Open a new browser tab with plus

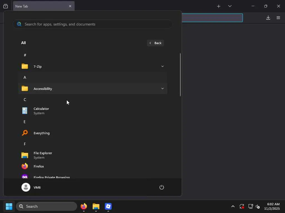pos(219,6)
